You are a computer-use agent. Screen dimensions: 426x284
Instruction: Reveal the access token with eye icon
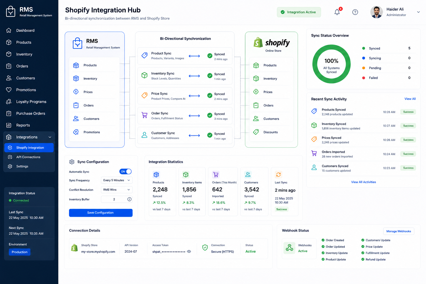pos(189,252)
